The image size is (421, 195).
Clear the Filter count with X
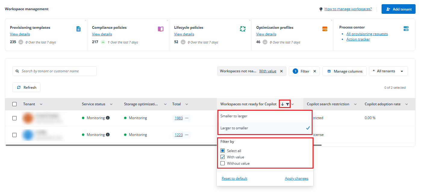(x=315, y=71)
